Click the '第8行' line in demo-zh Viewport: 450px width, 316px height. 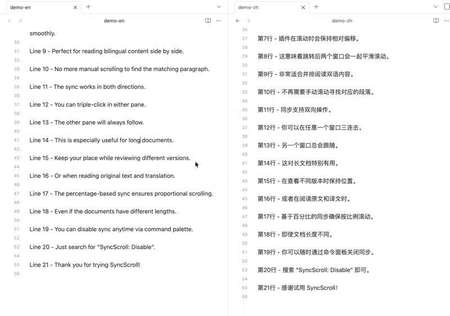click(324, 56)
